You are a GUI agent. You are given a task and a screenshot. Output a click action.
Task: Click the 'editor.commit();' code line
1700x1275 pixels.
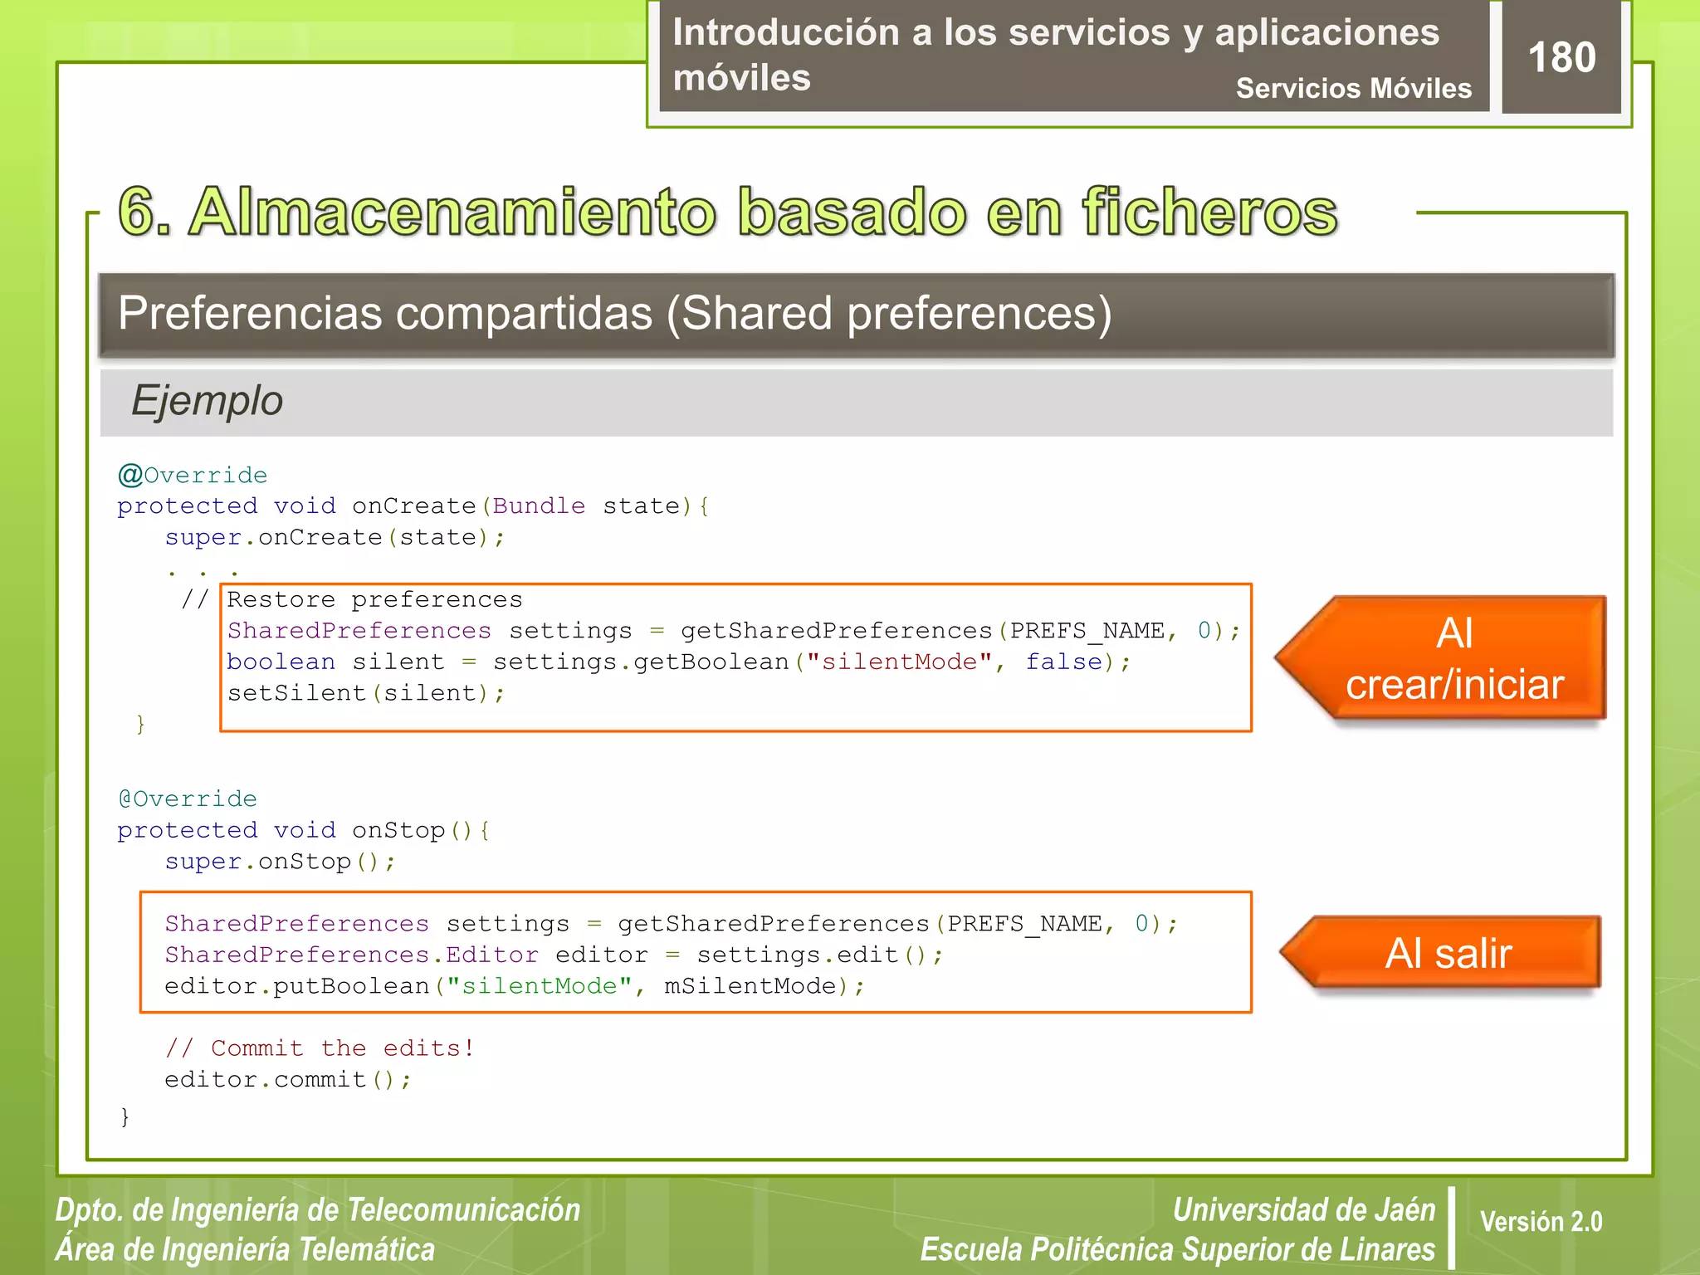[288, 1080]
